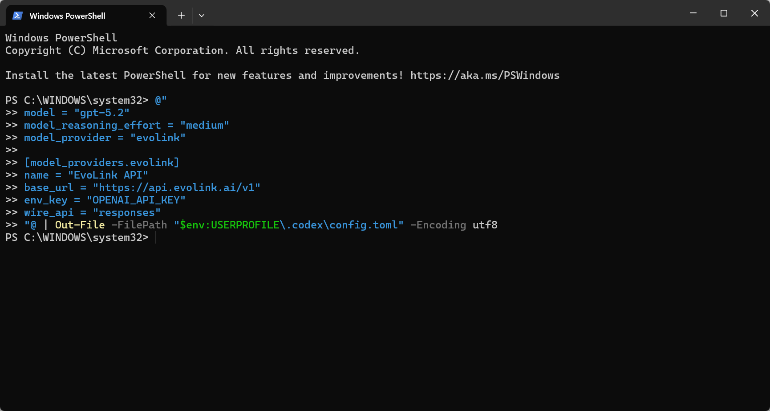Close the Windows PowerShell tab

[x=152, y=15]
